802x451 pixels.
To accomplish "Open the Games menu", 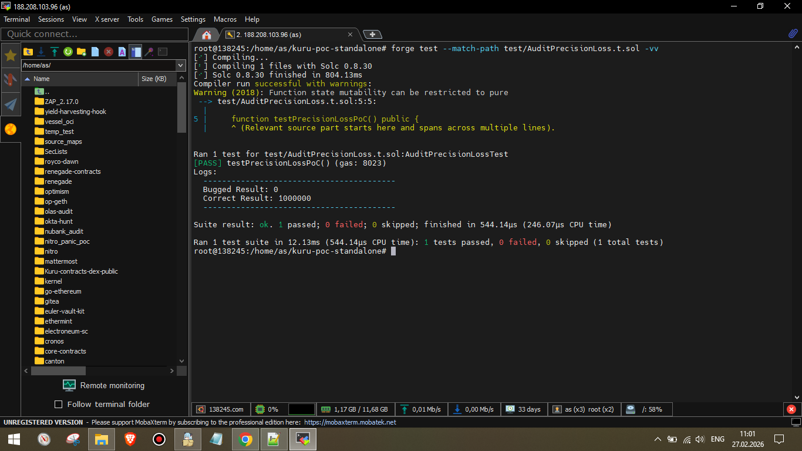I will pyautogui.click(x=162, y=19).
